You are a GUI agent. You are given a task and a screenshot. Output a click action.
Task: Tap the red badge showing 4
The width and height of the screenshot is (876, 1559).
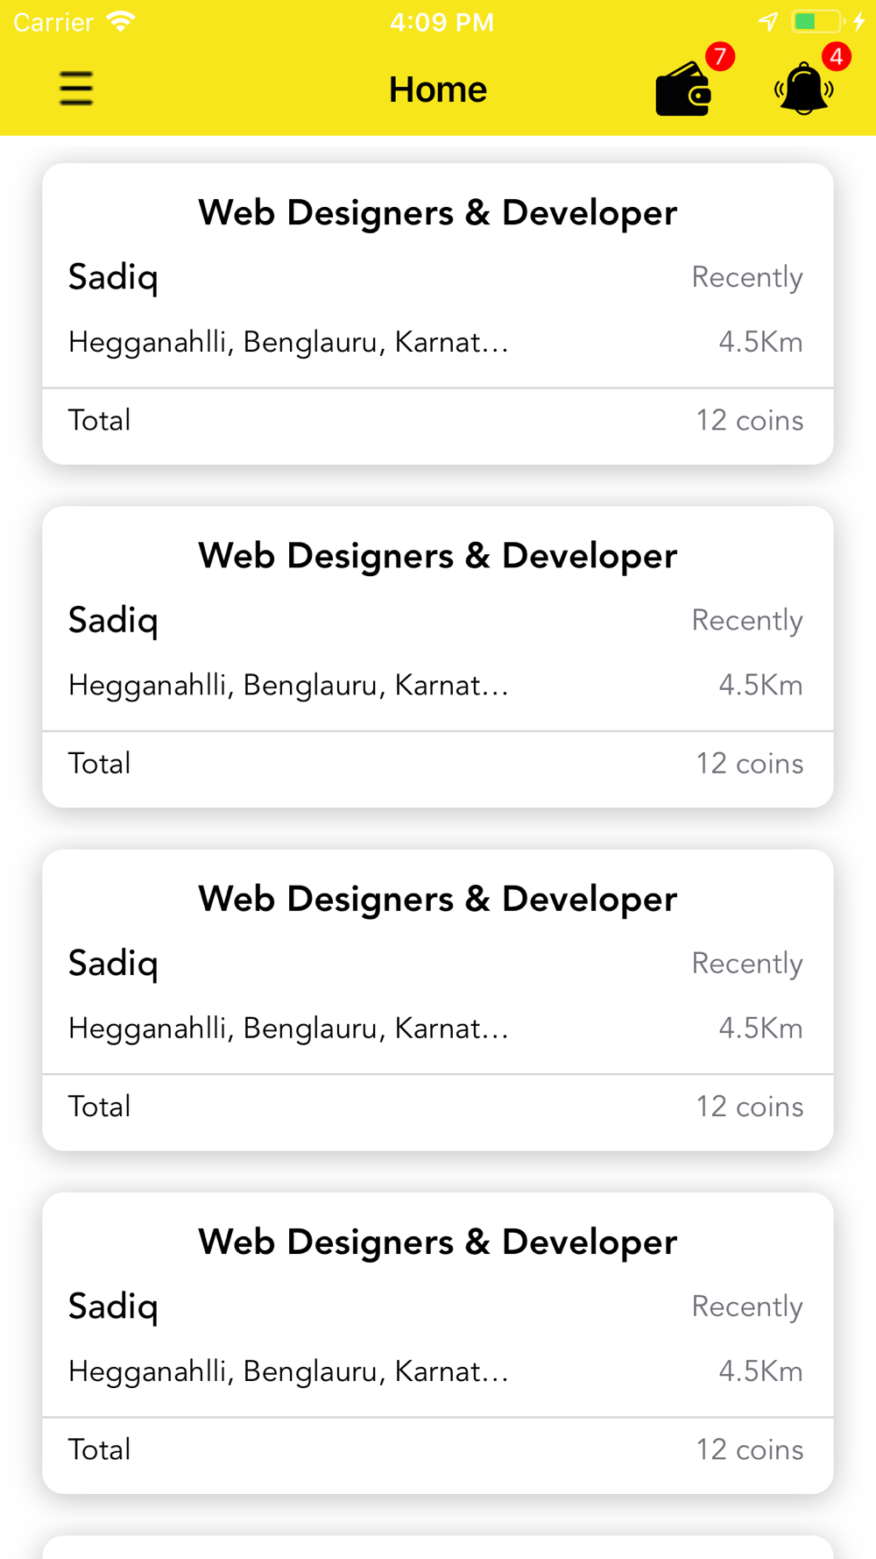(837, 57)
